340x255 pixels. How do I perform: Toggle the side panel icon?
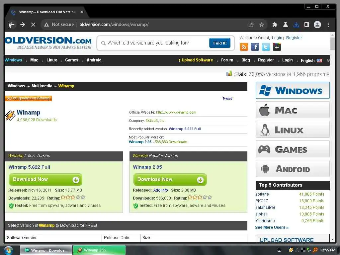[306, 25]
